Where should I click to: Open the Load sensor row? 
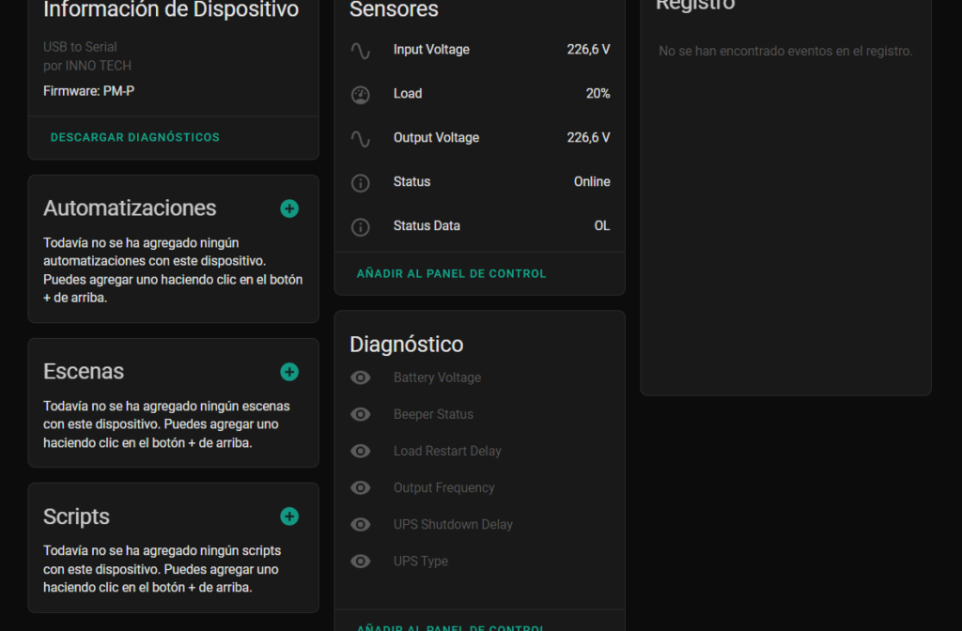[x=479, y=94]
